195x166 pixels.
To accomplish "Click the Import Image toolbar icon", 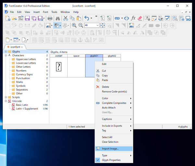I will (131, 25).
